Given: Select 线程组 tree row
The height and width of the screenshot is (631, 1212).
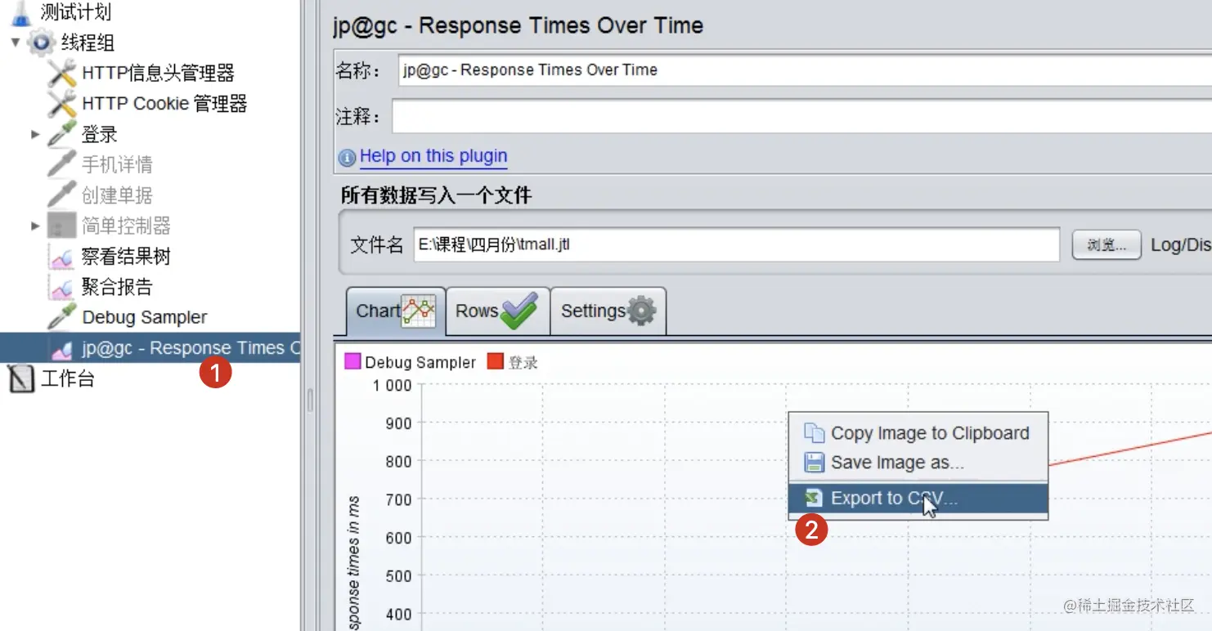Looking at the screenshot, I should pos(88,43).
